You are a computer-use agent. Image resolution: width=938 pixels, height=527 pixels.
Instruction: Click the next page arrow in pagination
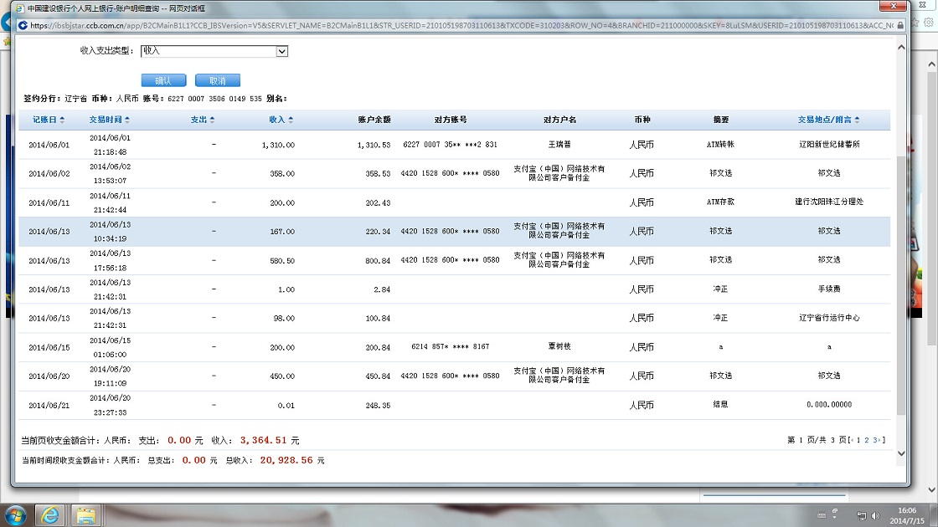tap(881, 440)
